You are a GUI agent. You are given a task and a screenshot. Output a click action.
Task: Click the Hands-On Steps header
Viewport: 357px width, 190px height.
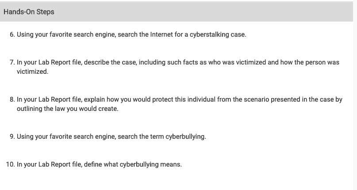pyautogui.click(x=29, y=12)
